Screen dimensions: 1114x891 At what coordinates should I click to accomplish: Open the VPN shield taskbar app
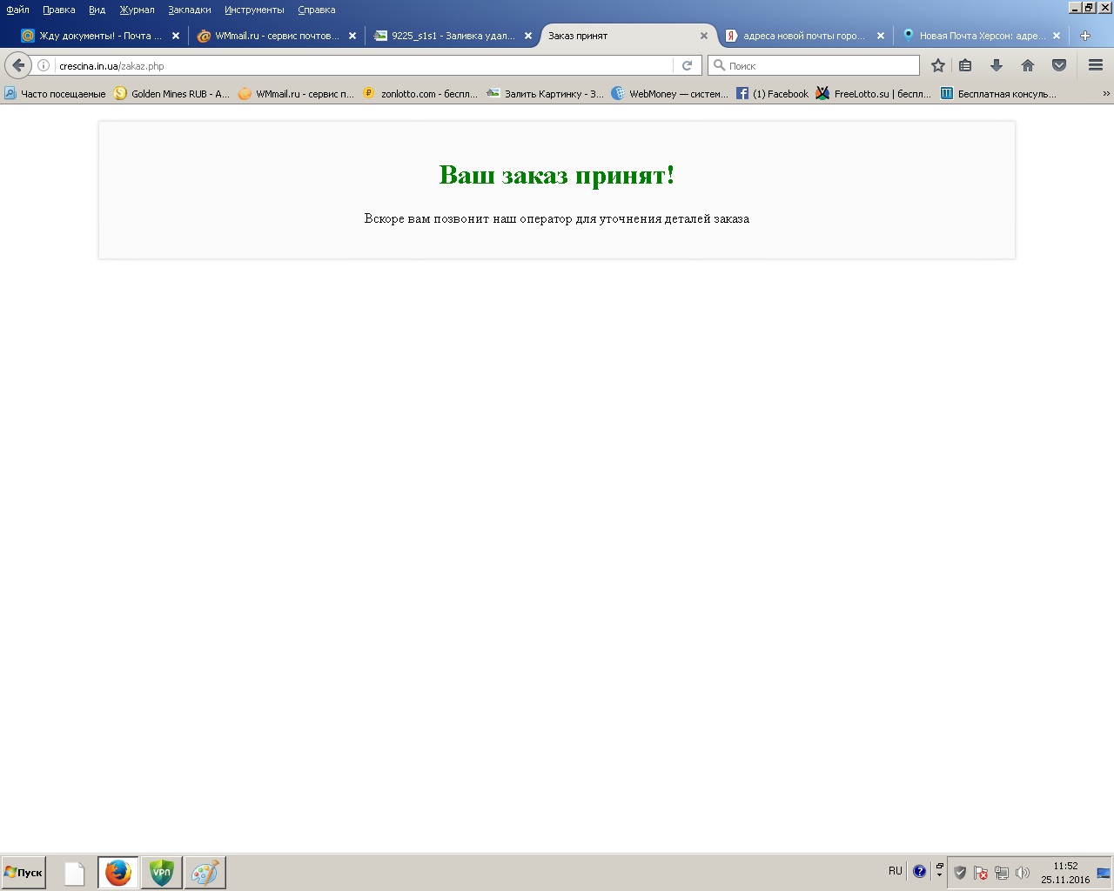click(x=162, y=873)
